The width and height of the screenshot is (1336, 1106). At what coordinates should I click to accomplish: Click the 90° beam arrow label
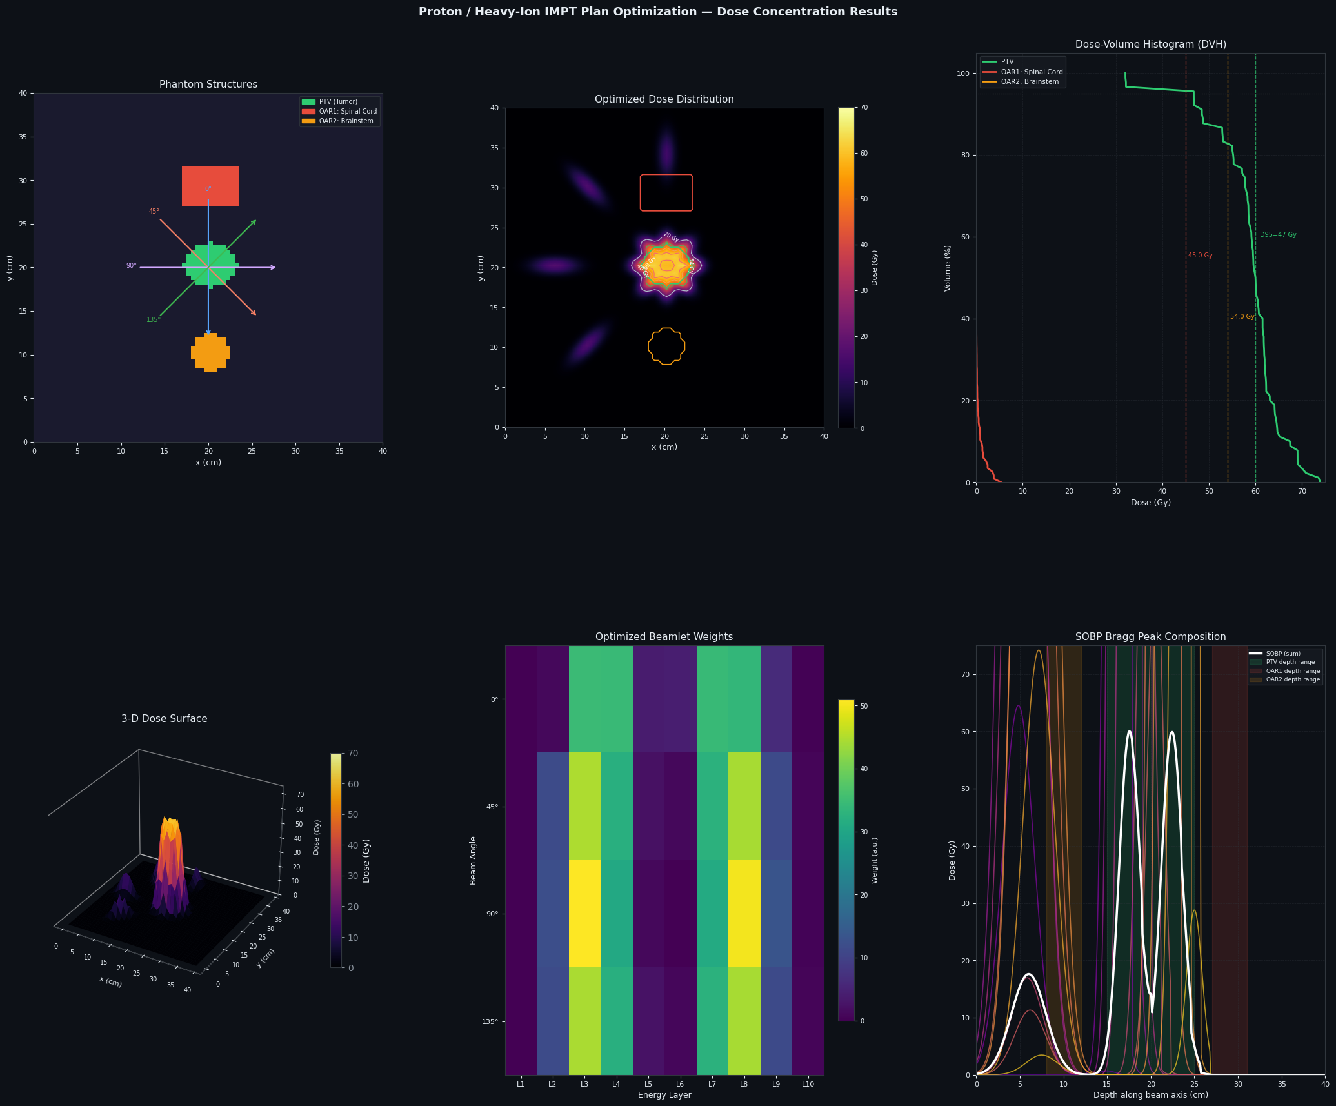(x=132, y=266)
